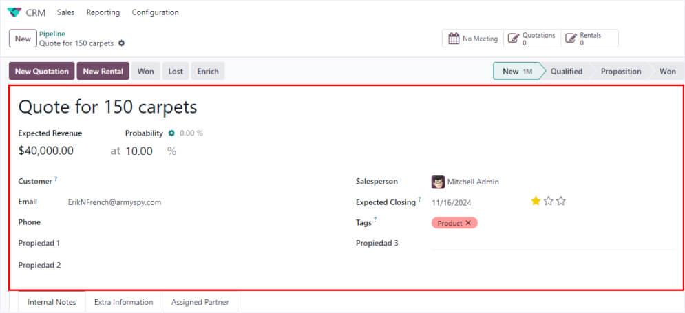Click Mitchell Admin avatar image

[x=438, y=182]
